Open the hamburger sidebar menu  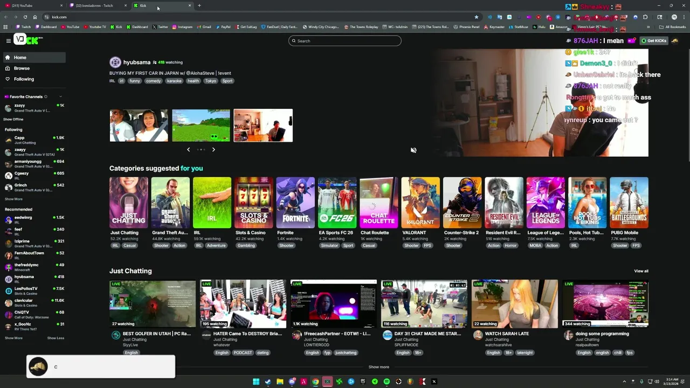pyautogui.click(x=9, y=40)
